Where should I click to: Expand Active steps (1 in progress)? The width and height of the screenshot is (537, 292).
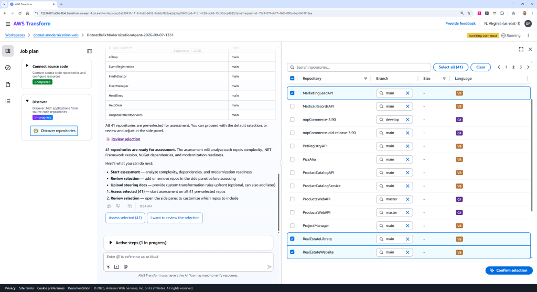[111, 243]
